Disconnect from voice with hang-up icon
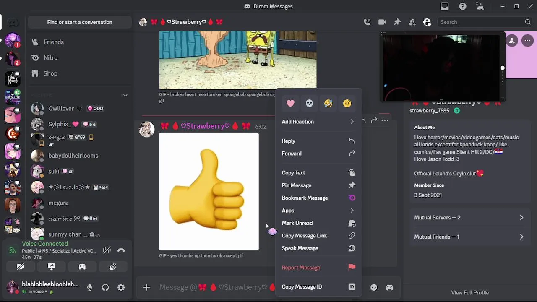 coord(121,250)
